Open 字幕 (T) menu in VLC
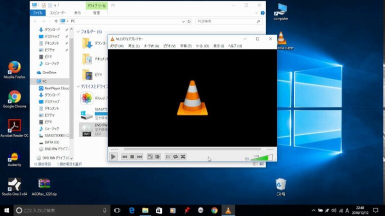The height and width of the screenshot is (216, 385). pyautogui.click(x=185, y=46)
